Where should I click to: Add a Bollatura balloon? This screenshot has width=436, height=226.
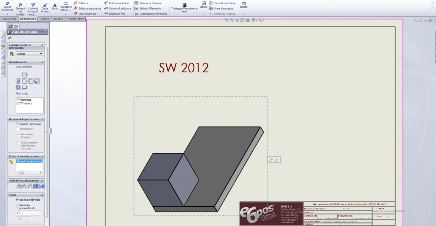tap(81, 3)
